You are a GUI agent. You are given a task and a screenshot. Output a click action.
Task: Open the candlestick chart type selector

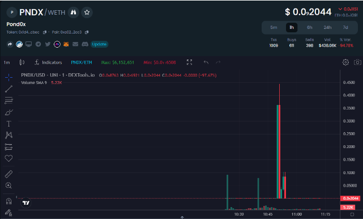click(x=22, y=62)
